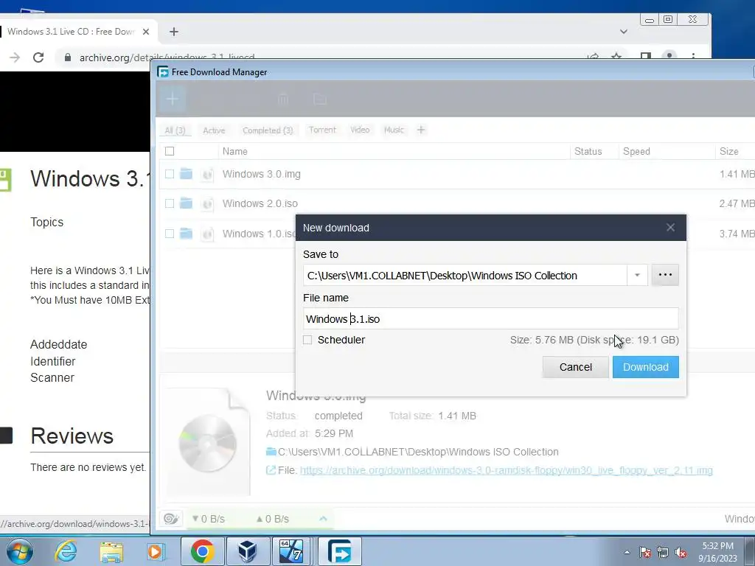Viewport: 755px width, 566px height.
Task: Add a new filter tag with plus
Action: point(421,130)
